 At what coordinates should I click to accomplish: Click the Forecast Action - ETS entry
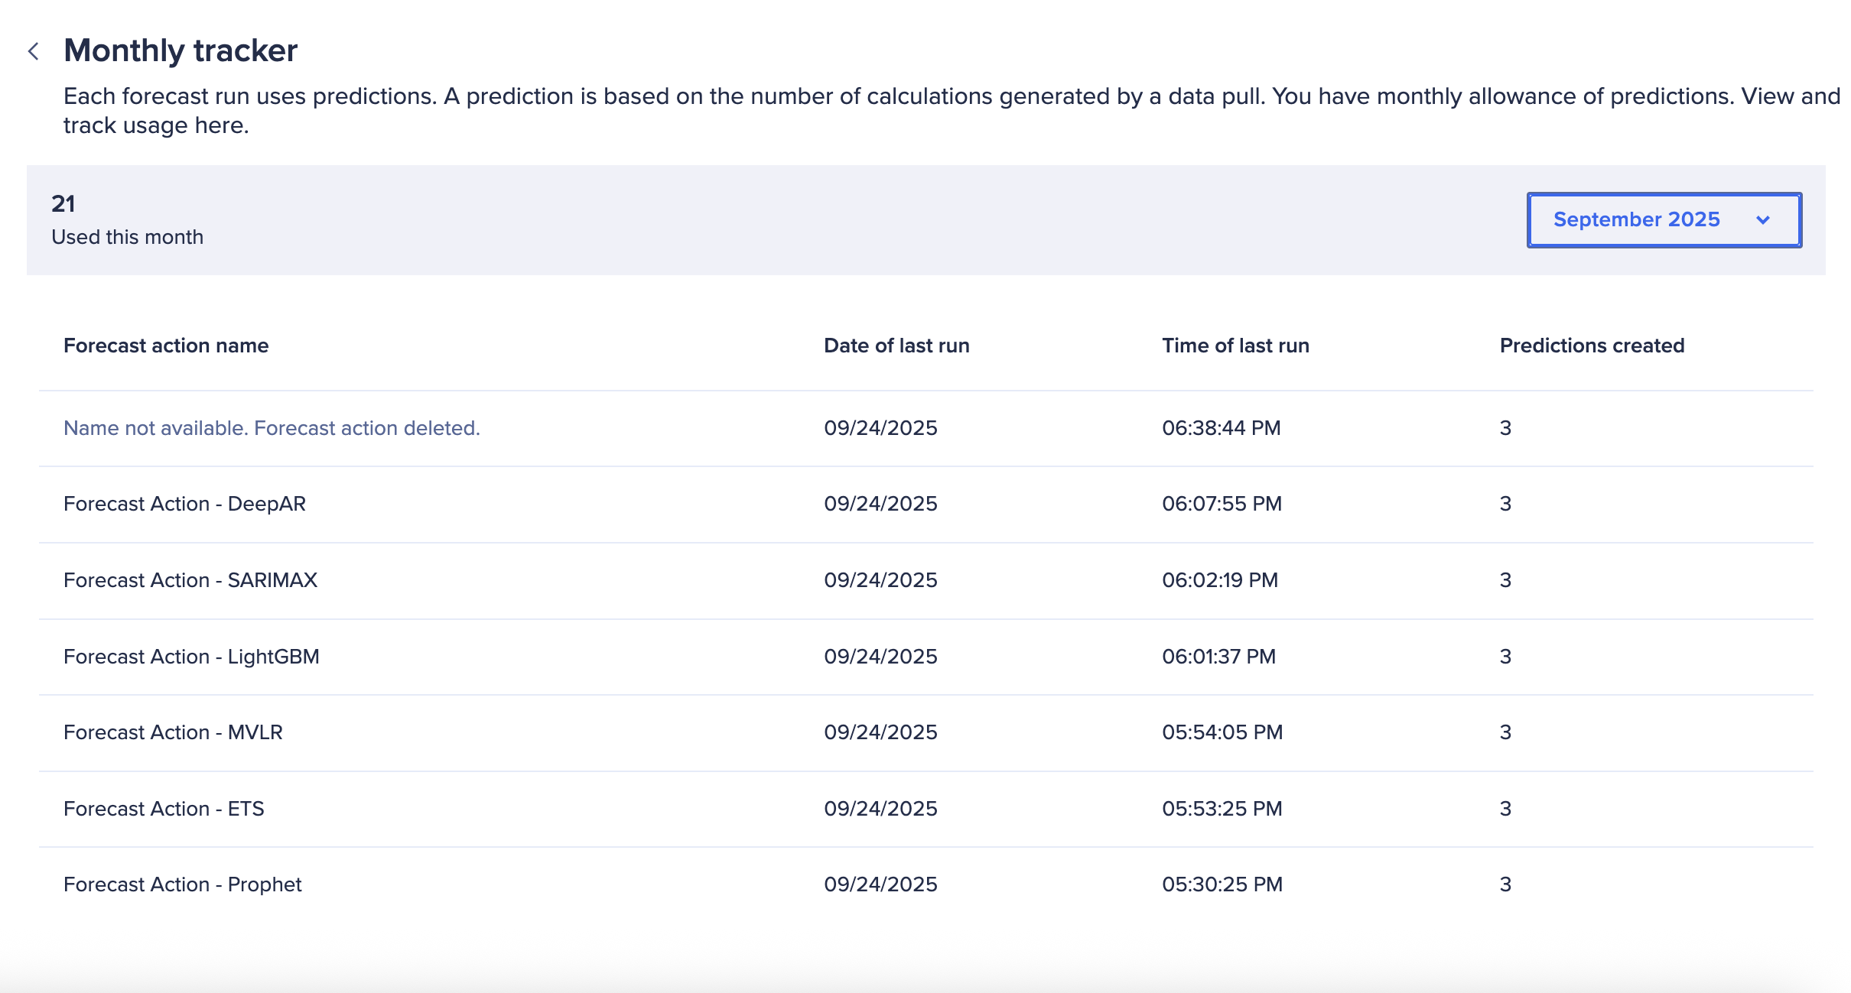coord(165,808)
